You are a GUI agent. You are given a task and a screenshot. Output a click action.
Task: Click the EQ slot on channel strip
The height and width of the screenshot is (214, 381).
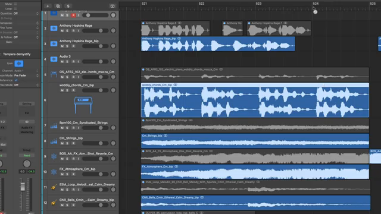(27, 113)
